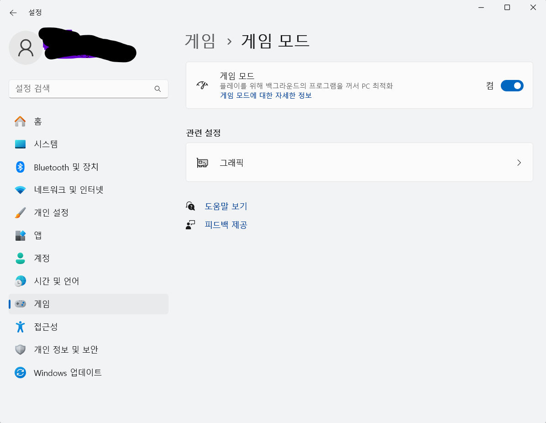
Task: Click the back arrow at top left
Action: tap(13, 12)
